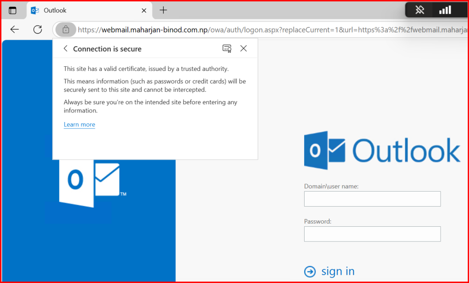Go back with the popup's left chevron
469x283 pixels.
pos(65,49)
